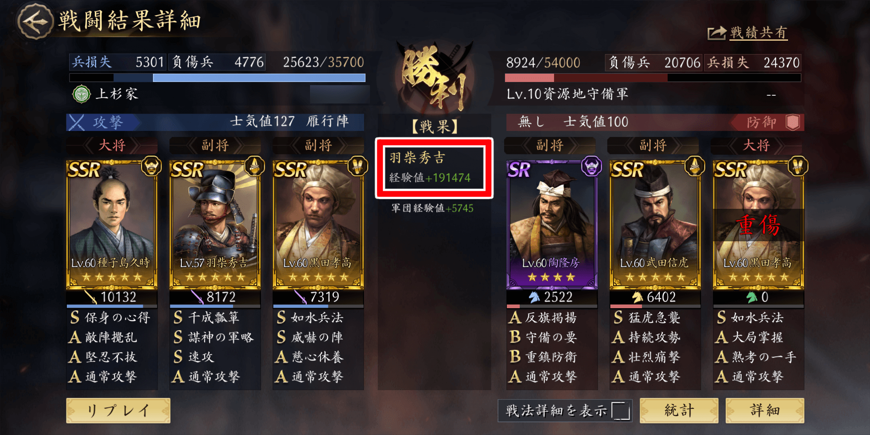Click the 戦績共有 share icon
Screen dimensions: 870x435
pos(717,33)
